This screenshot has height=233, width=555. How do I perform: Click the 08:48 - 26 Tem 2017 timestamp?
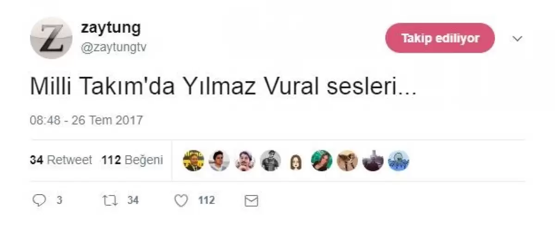tap(86, 120)
